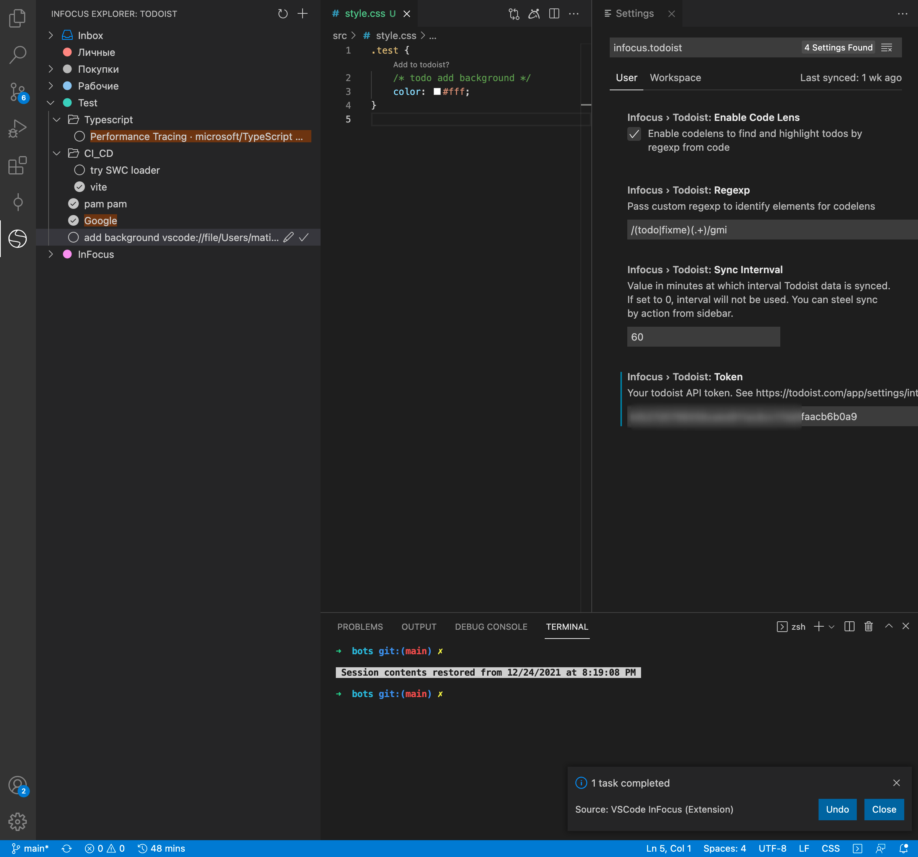Open terminal launch profile dropdown arrow
918x857 pixels.
coord(832,627)
